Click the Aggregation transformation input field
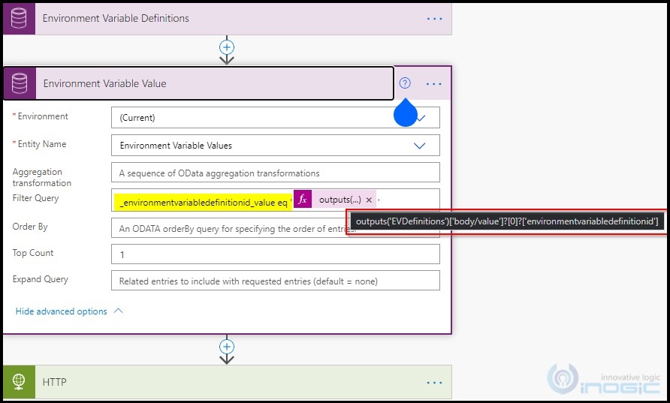Screen dimensions: 670x403 pos(275,173)
